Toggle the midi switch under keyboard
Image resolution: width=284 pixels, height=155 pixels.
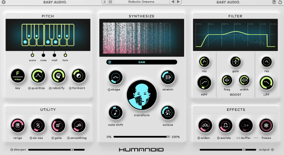(x=54, y=55)
